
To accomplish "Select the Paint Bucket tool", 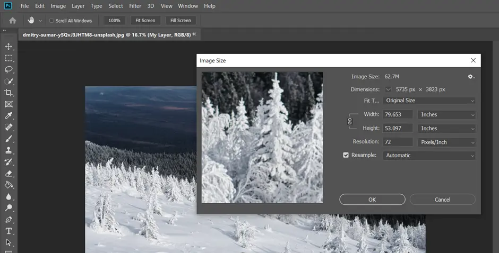I will point(8,185).
